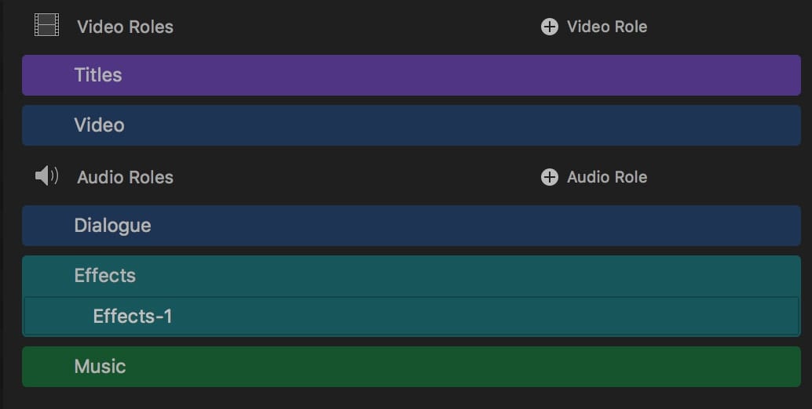The image size is (812, 409).
Task: Select the Effects-1 subrole name
Action: (x=133, y=317)
